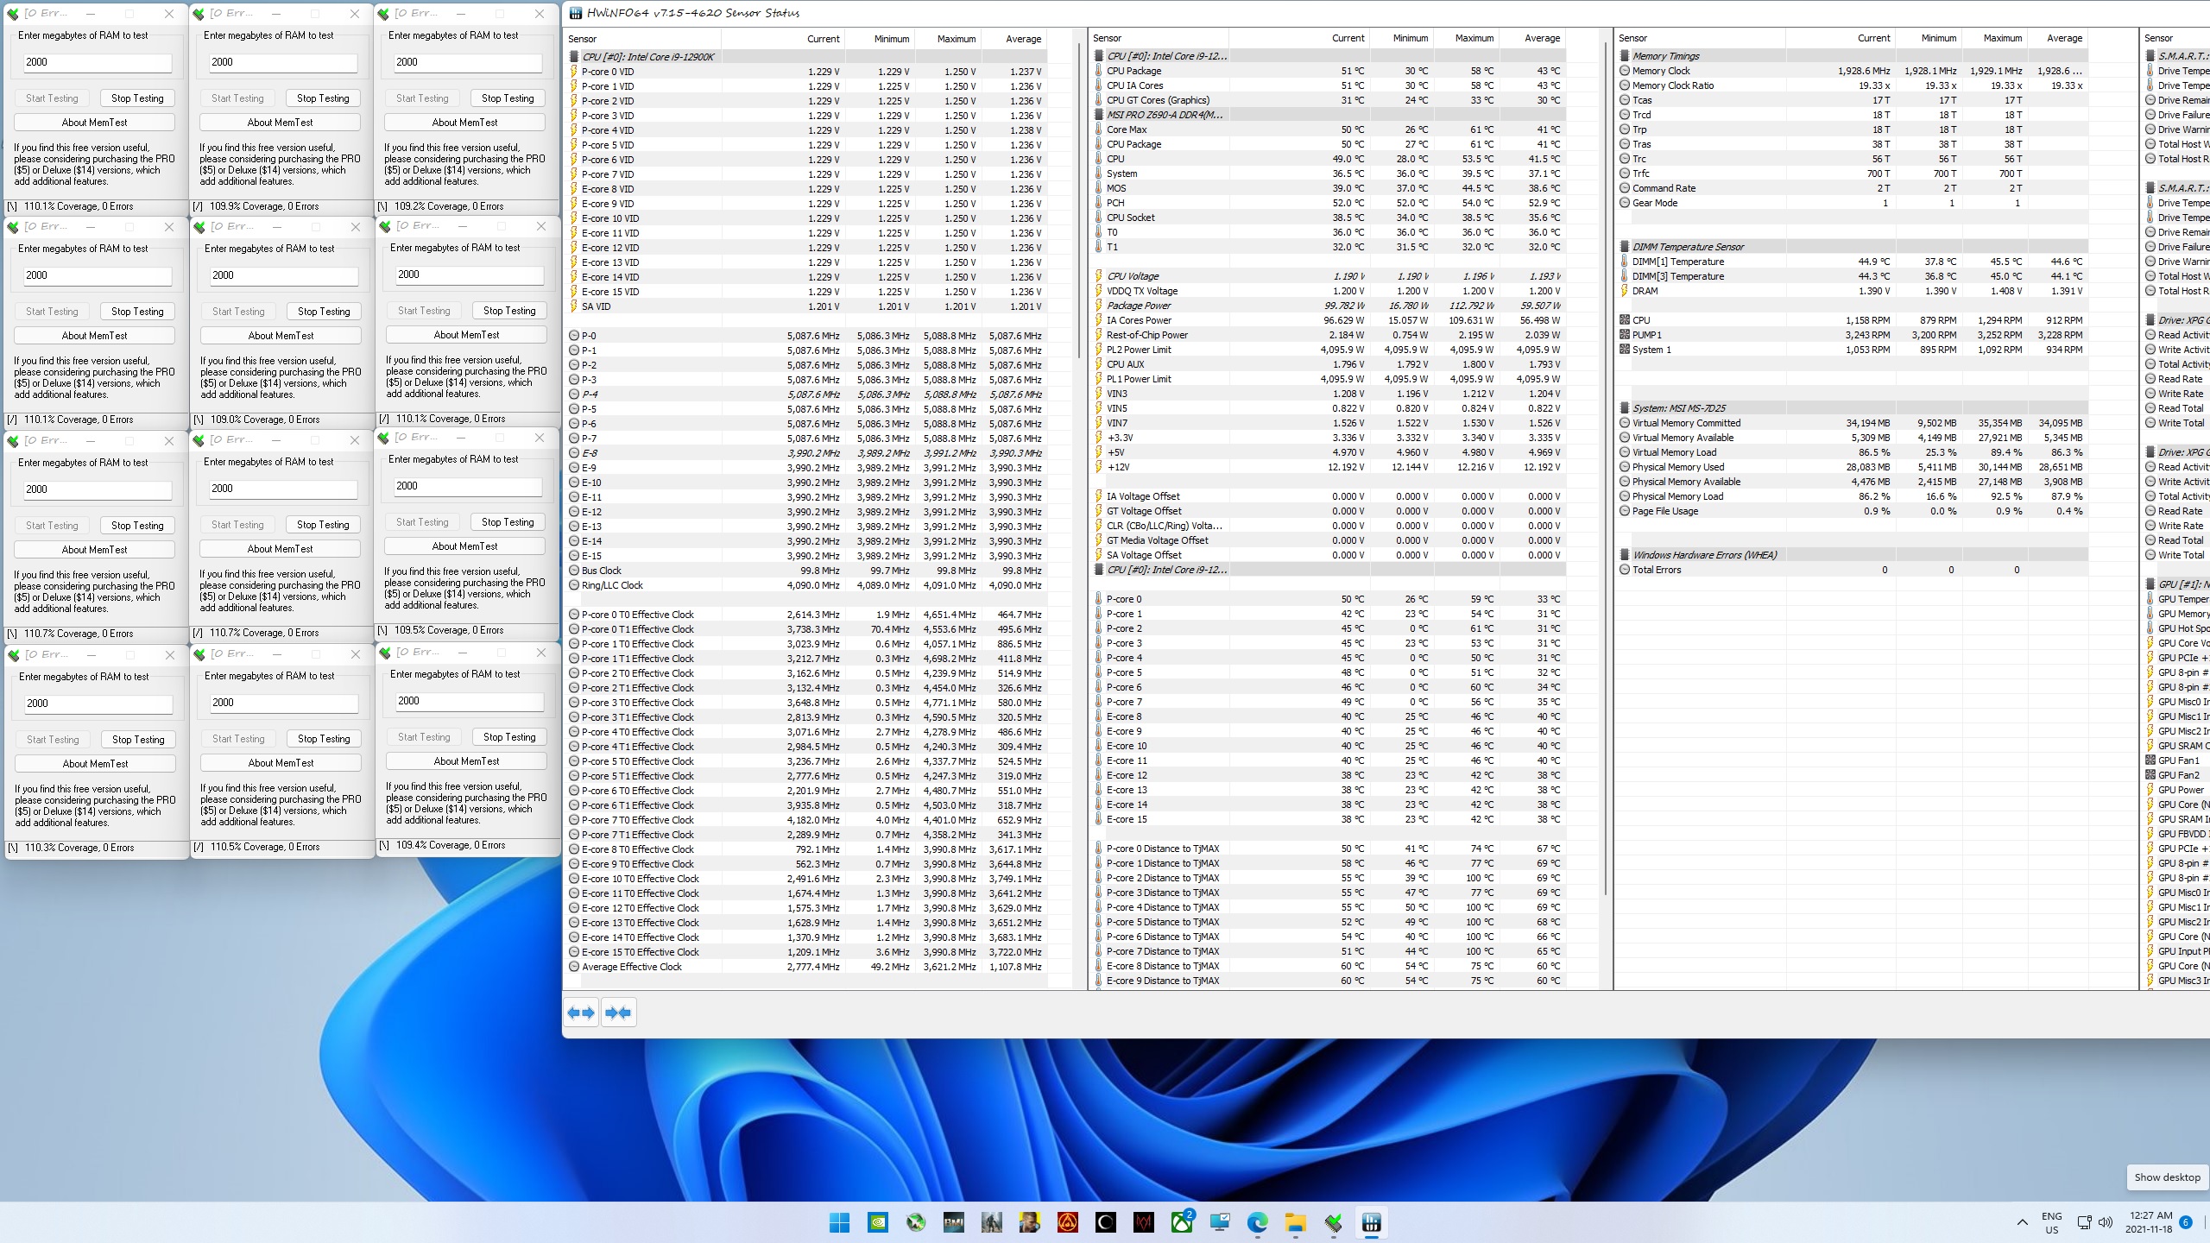Stop Testing in the 109.0% coverage window
Viewport: 2210px width, 1243px height.
point(324,312)
